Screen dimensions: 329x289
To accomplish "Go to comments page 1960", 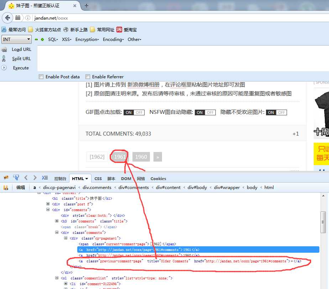I will 141,157.
